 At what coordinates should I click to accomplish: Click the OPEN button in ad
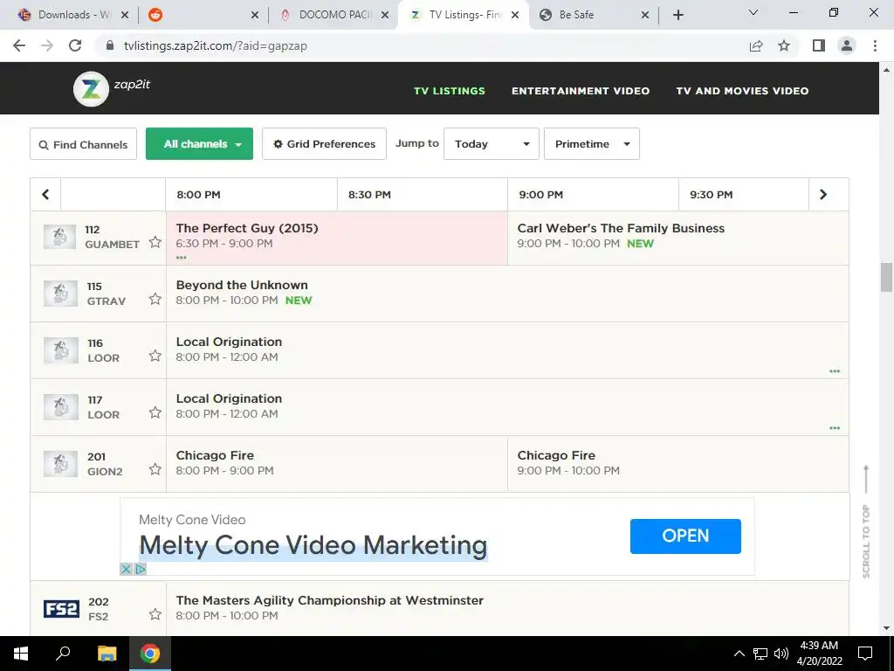click(x=685, y=536)
